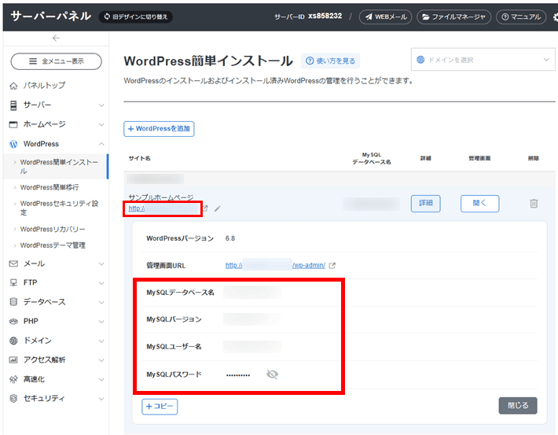
Task: Expand the PHP menu chevron
Action: [x=101, y=322]
